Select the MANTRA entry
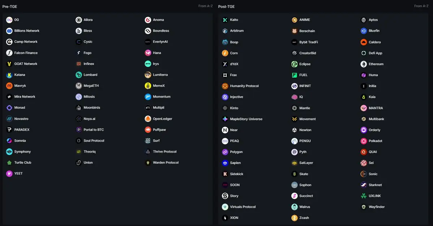This screenshot has width=433, height=226. pyautogui.click(x=372, y=108)
